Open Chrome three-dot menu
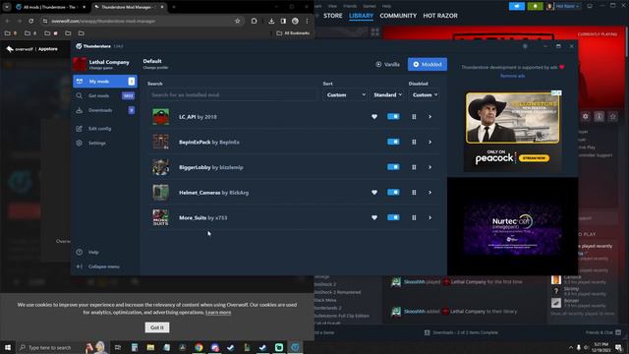The width and height of the screenshot is (629, 354). point(308,21)
